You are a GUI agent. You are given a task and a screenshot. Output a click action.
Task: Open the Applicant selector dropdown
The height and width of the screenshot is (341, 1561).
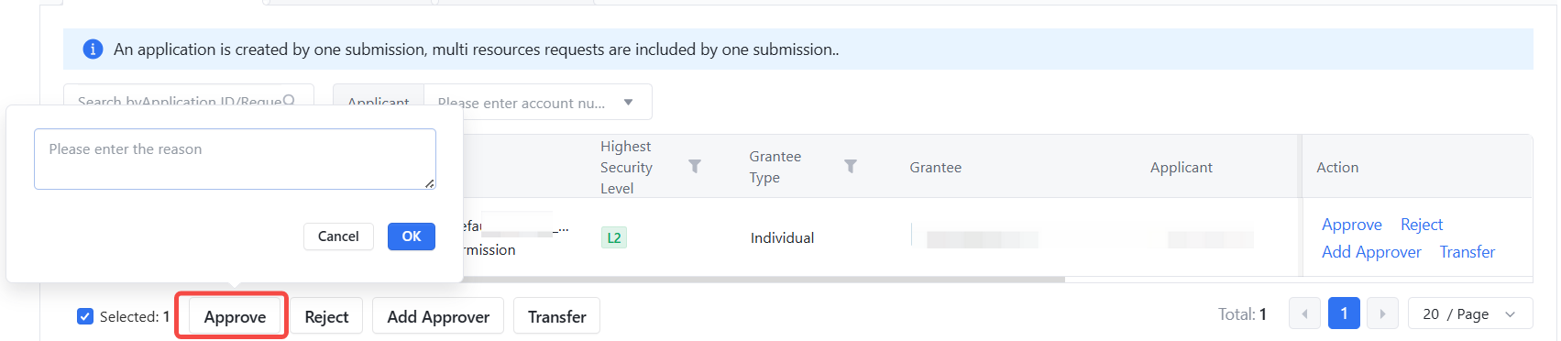click(379, 102)
